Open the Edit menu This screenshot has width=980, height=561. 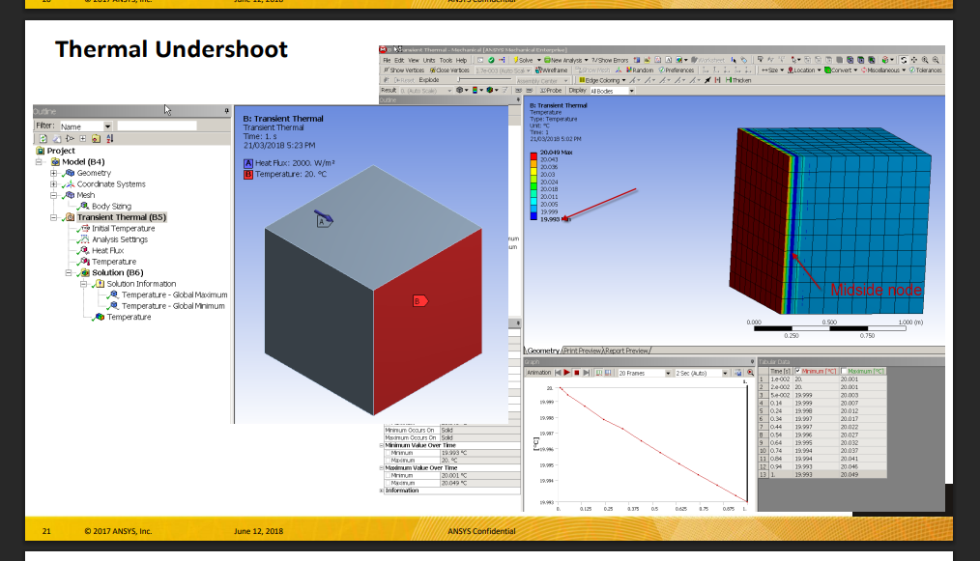point(399,61)
